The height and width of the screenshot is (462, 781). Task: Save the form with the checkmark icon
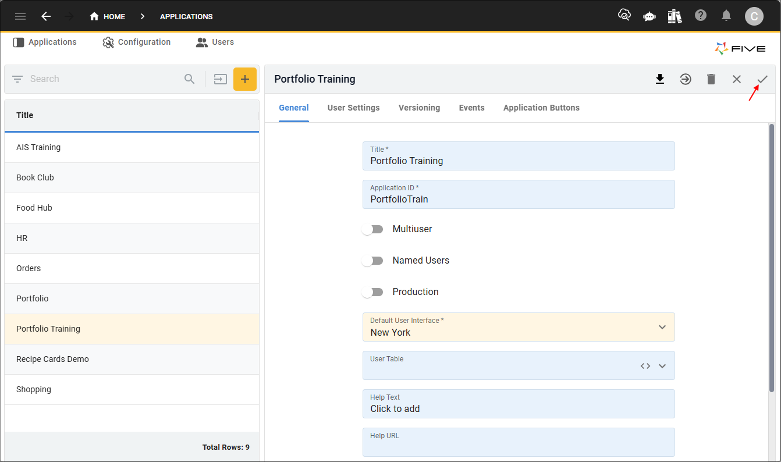762,79
